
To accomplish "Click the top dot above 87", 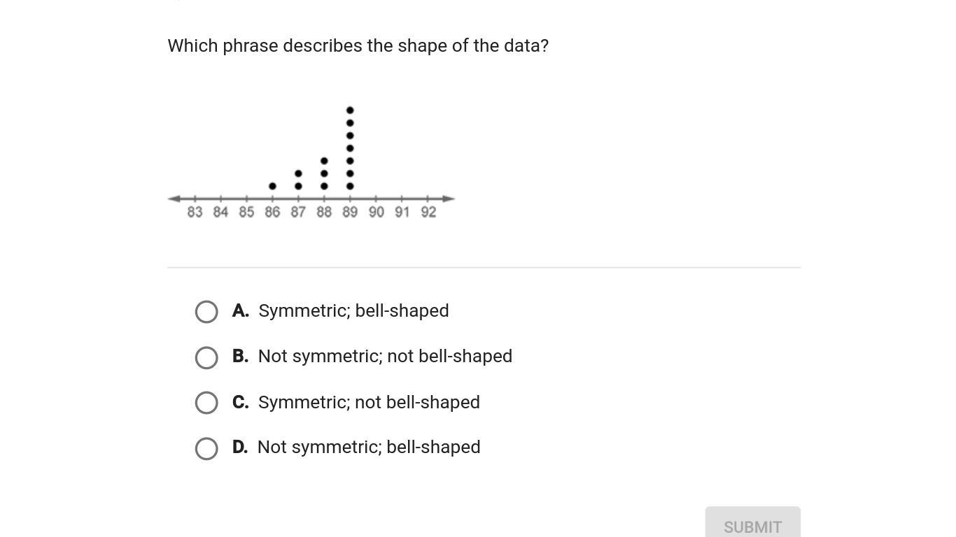I will (298, 173).
